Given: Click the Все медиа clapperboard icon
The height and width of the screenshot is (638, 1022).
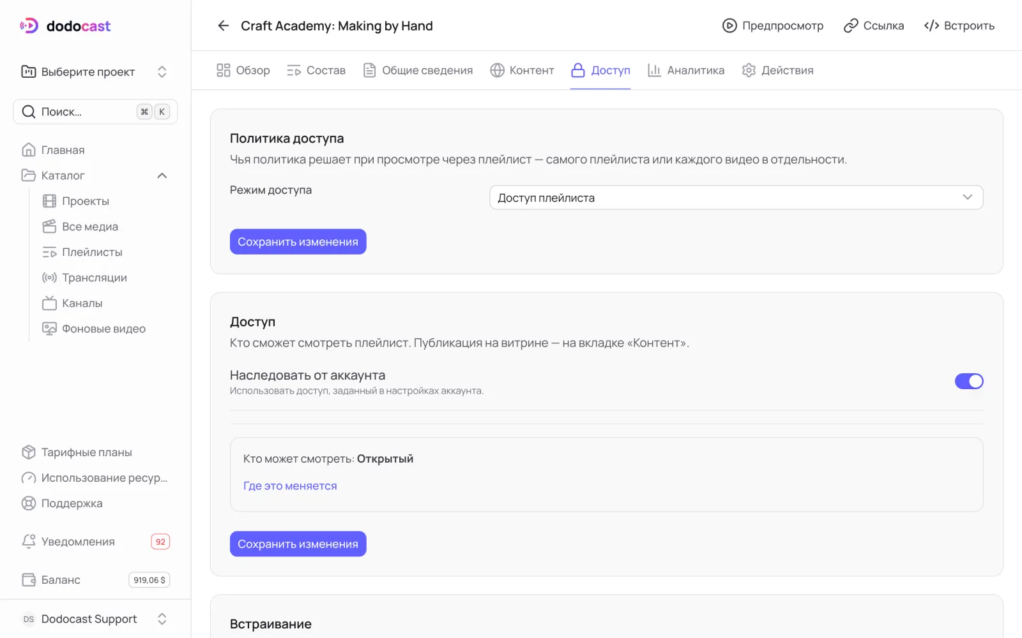Looking at the screenshot, I should click(x=49, y=226).
